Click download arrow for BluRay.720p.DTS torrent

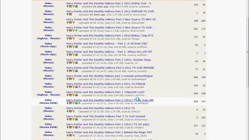point(67,38)
